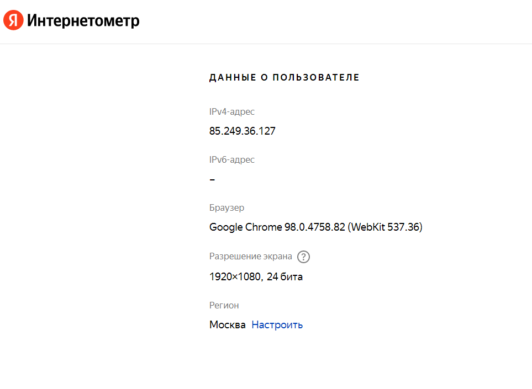
Task: Open the Настроить region settings link
Action: [277, 324]
